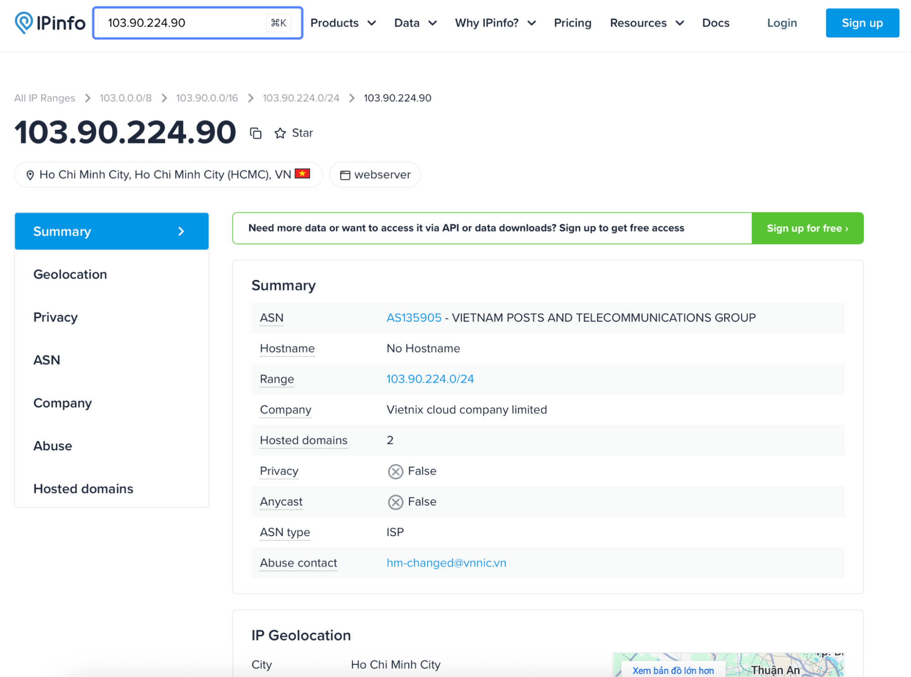Select Geolocation in the sidebar
911x677 pixels.
point(70,274)
